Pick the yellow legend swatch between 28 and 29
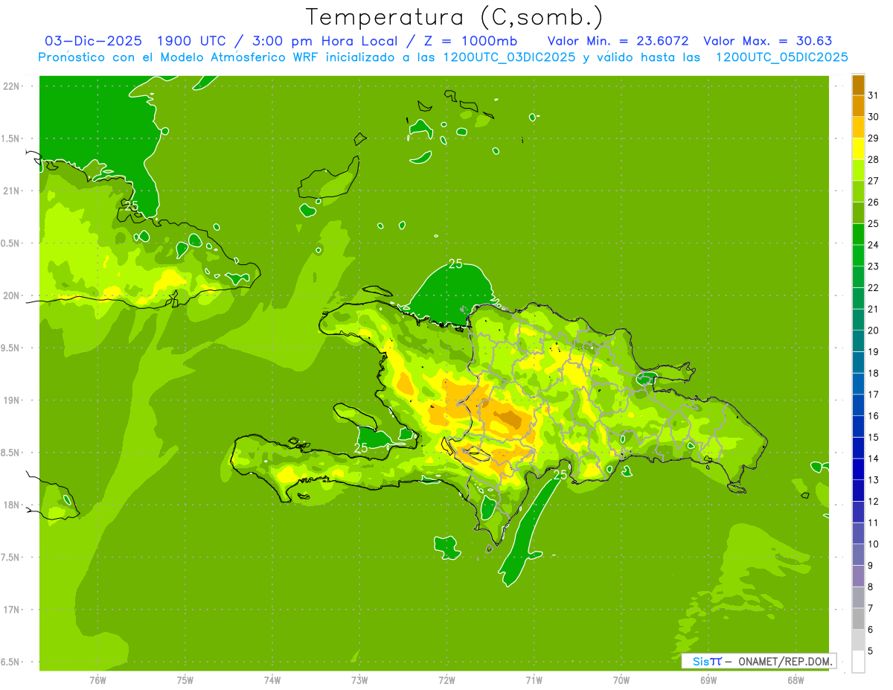The image size is (893, 690). click(x=858, y=149)
